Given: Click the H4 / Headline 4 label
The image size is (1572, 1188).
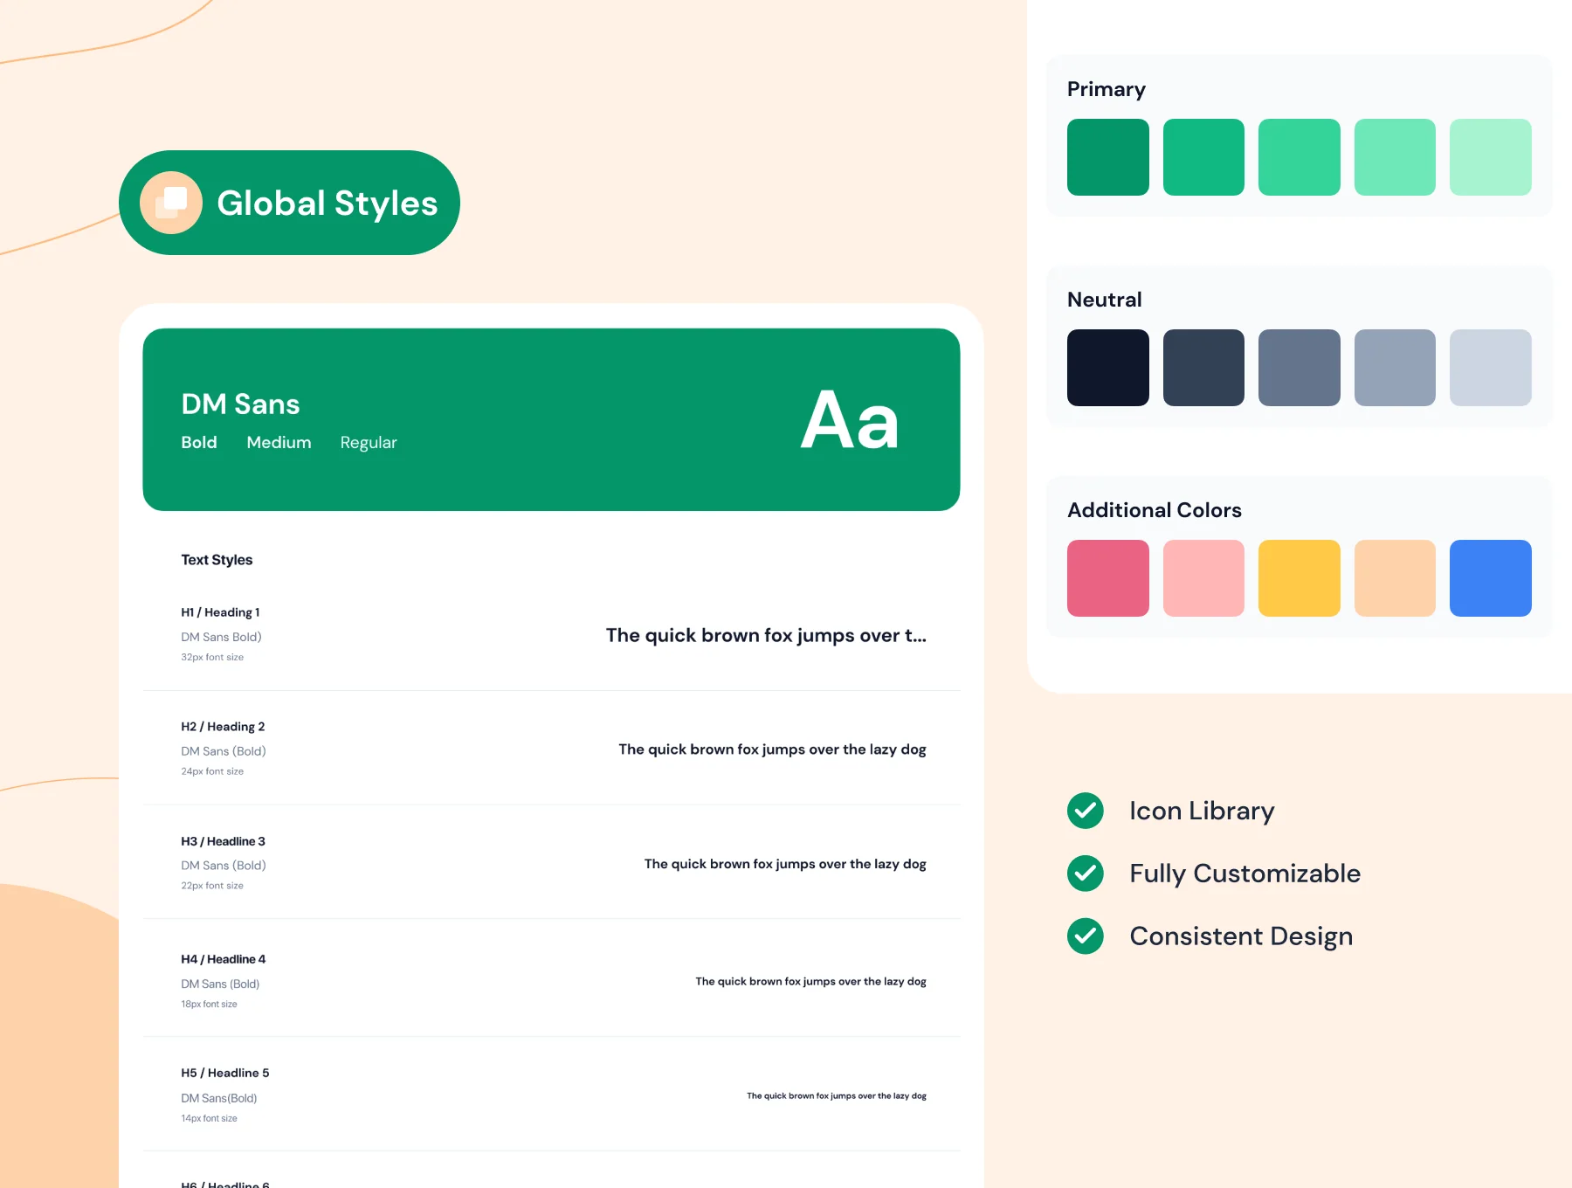Looking at the screenshot, I should 223,959.
